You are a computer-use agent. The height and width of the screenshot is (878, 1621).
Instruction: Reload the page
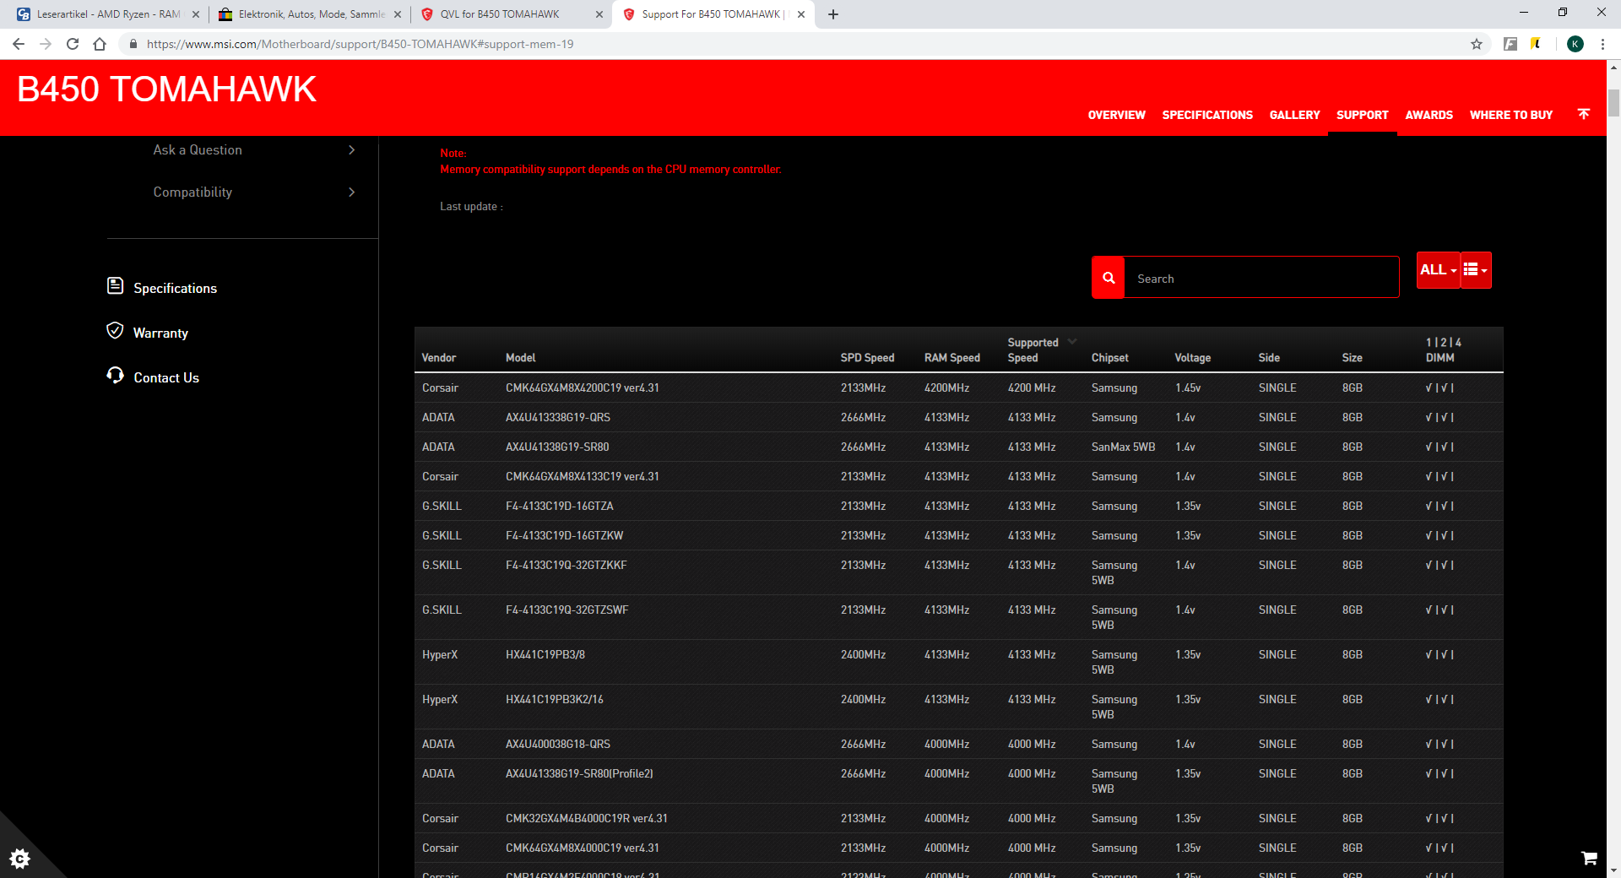point(73,44)
